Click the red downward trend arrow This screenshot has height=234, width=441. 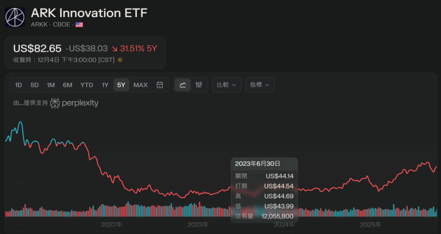tap(115, 49)
